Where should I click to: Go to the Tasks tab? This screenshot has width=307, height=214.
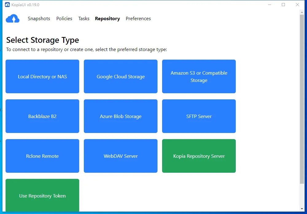pyautogui.click(x=84, y=19)
